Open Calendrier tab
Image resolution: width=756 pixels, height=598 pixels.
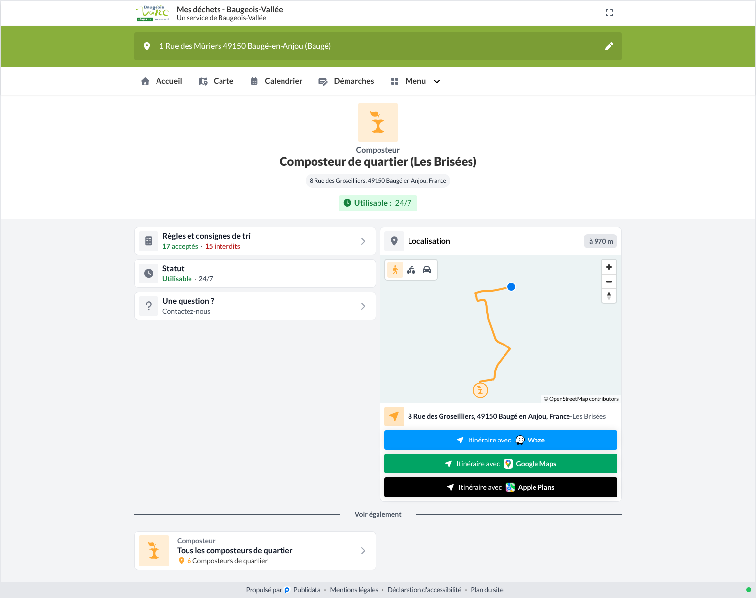[x=276, y=81]
